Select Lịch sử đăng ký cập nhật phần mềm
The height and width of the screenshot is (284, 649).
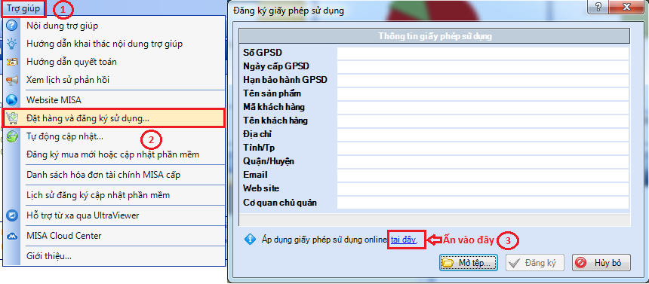point(98,195)
